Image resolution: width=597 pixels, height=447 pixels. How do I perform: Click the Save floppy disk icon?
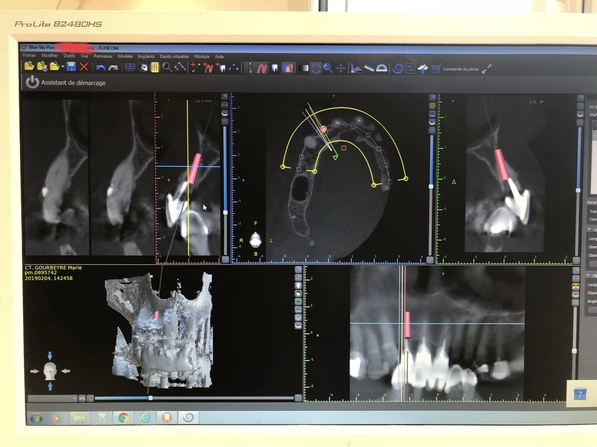coord(71,67)
